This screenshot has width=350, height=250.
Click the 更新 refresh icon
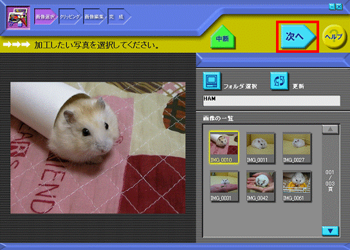[279, 81]
